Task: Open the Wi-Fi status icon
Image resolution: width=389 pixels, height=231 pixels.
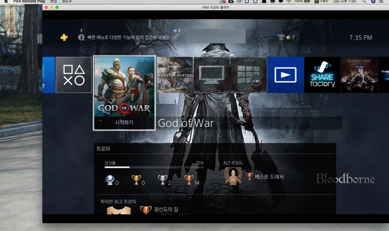Action: pyautogui.click(x=289, y=2)
